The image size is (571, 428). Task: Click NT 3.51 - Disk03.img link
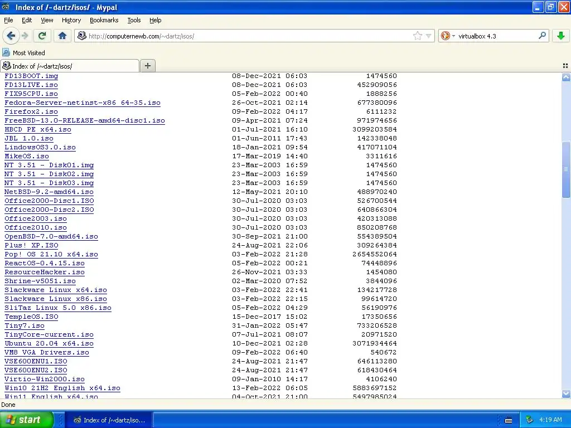[49, 183]
